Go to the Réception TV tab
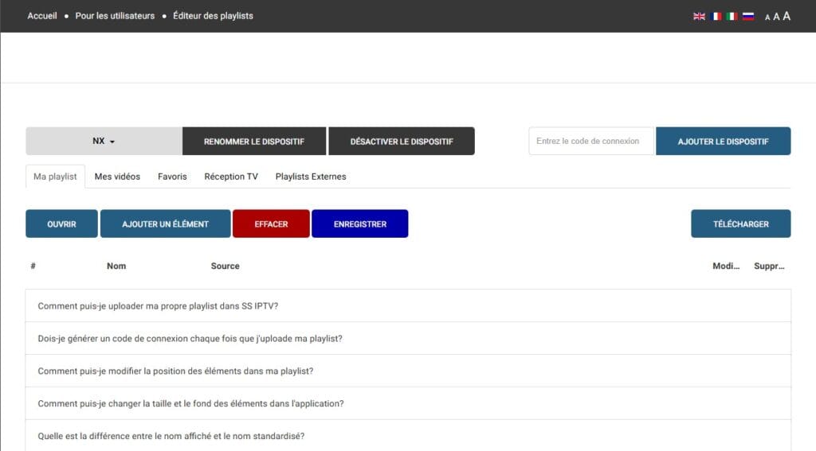 tap(231, 177)
